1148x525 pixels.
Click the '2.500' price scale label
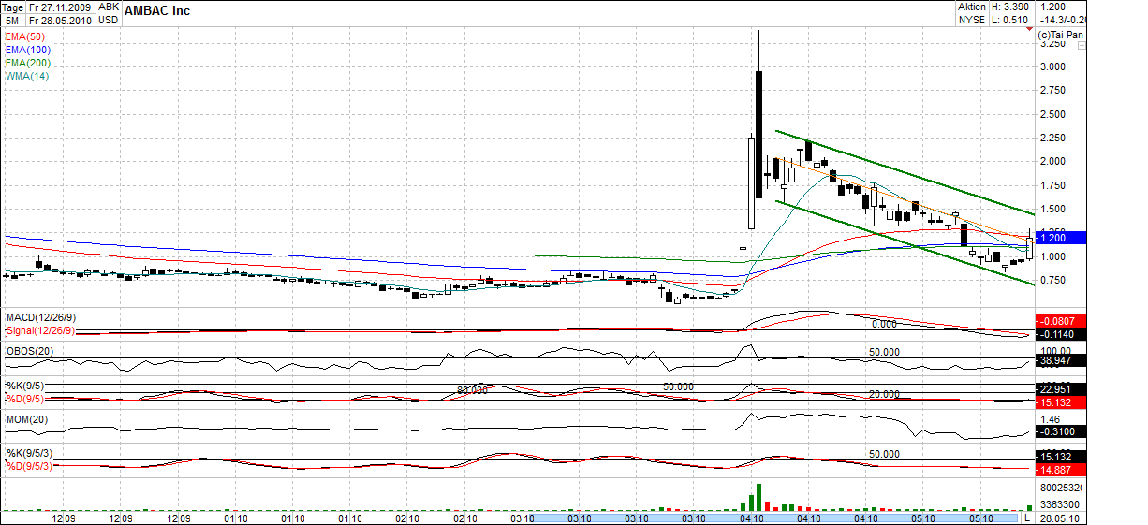pyautogui.click(x=1053, y=114)
